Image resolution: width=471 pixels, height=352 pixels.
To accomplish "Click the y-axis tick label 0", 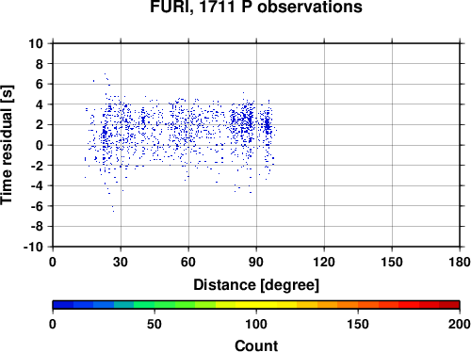I will [40, 145].
